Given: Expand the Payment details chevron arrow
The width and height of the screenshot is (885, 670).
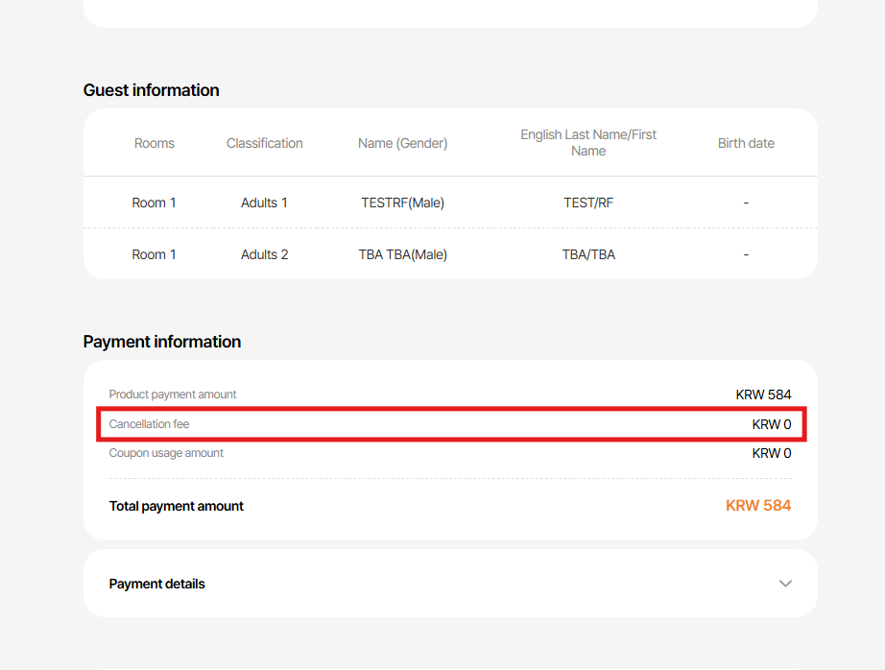Looking at the screenshot, I should coord(785,584).
